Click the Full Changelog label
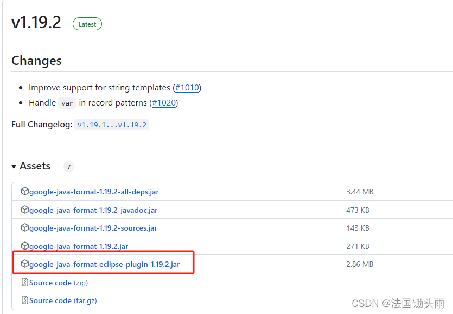The image size is (453, 314). coord(42,125)
